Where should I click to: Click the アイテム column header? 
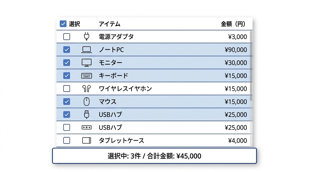pos(109,24)
